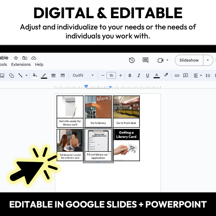Viewport: 216px width, 216px height.
Task: Start the Slideshow
Action: click(189, 60)
